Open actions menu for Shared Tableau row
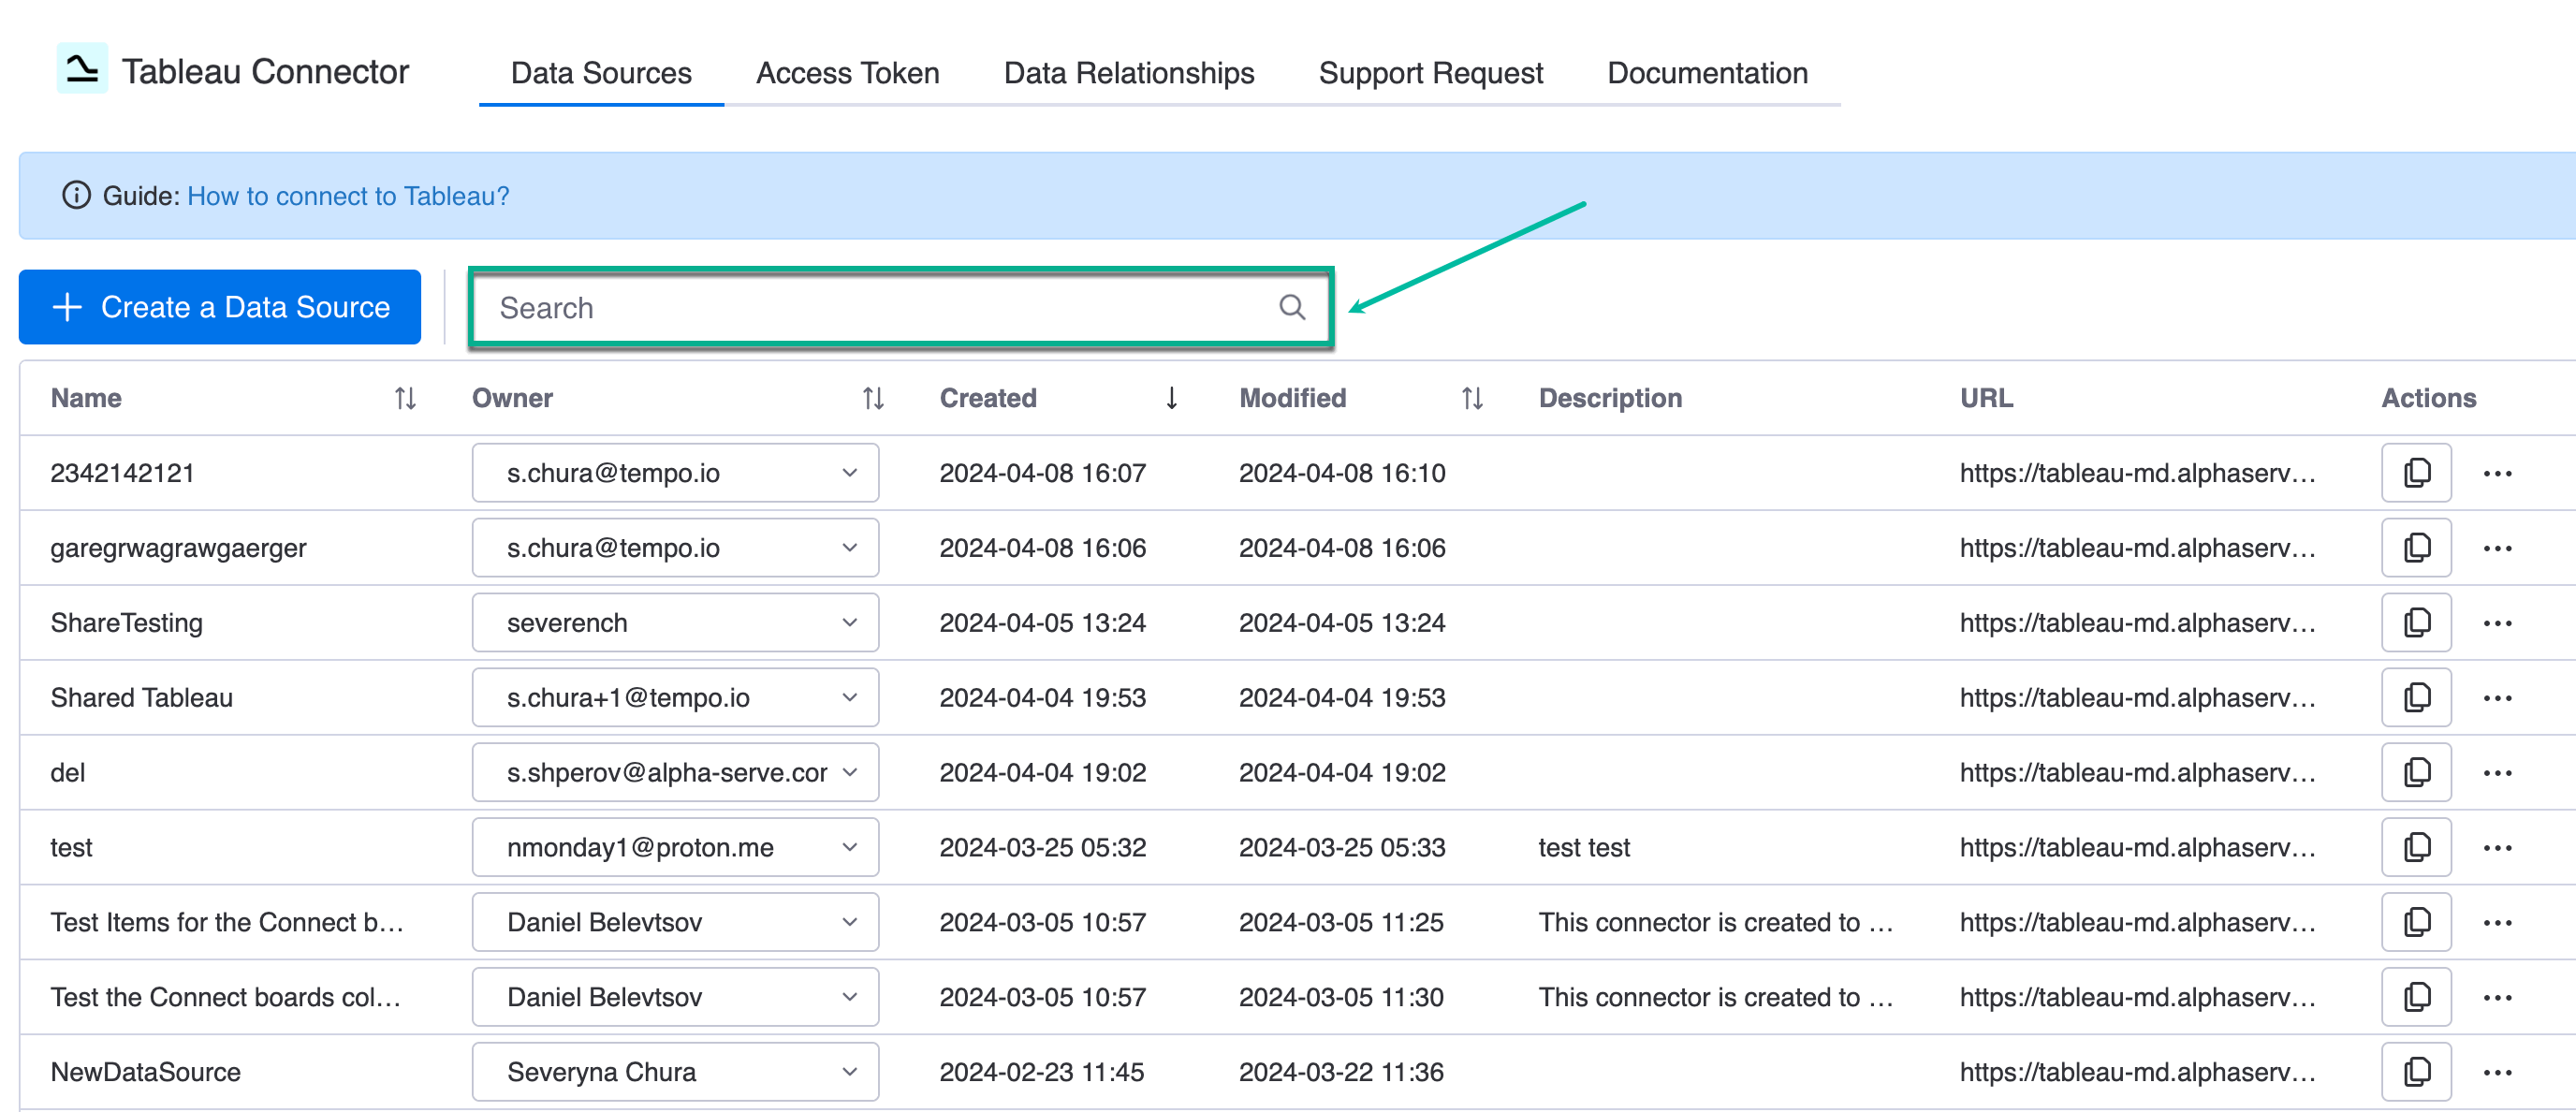 tap(2499, 697)
